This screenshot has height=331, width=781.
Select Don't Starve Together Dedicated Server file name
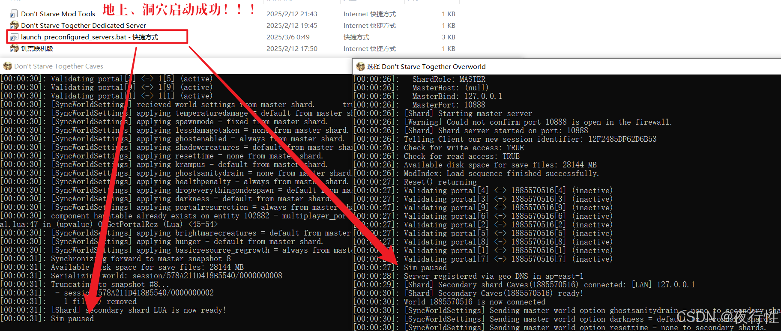[84, 25]
